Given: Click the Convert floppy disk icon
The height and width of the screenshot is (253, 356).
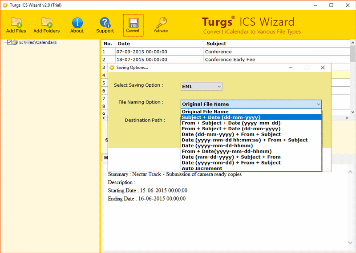Looking at the screenshot, I should click(x=133, y=23).
